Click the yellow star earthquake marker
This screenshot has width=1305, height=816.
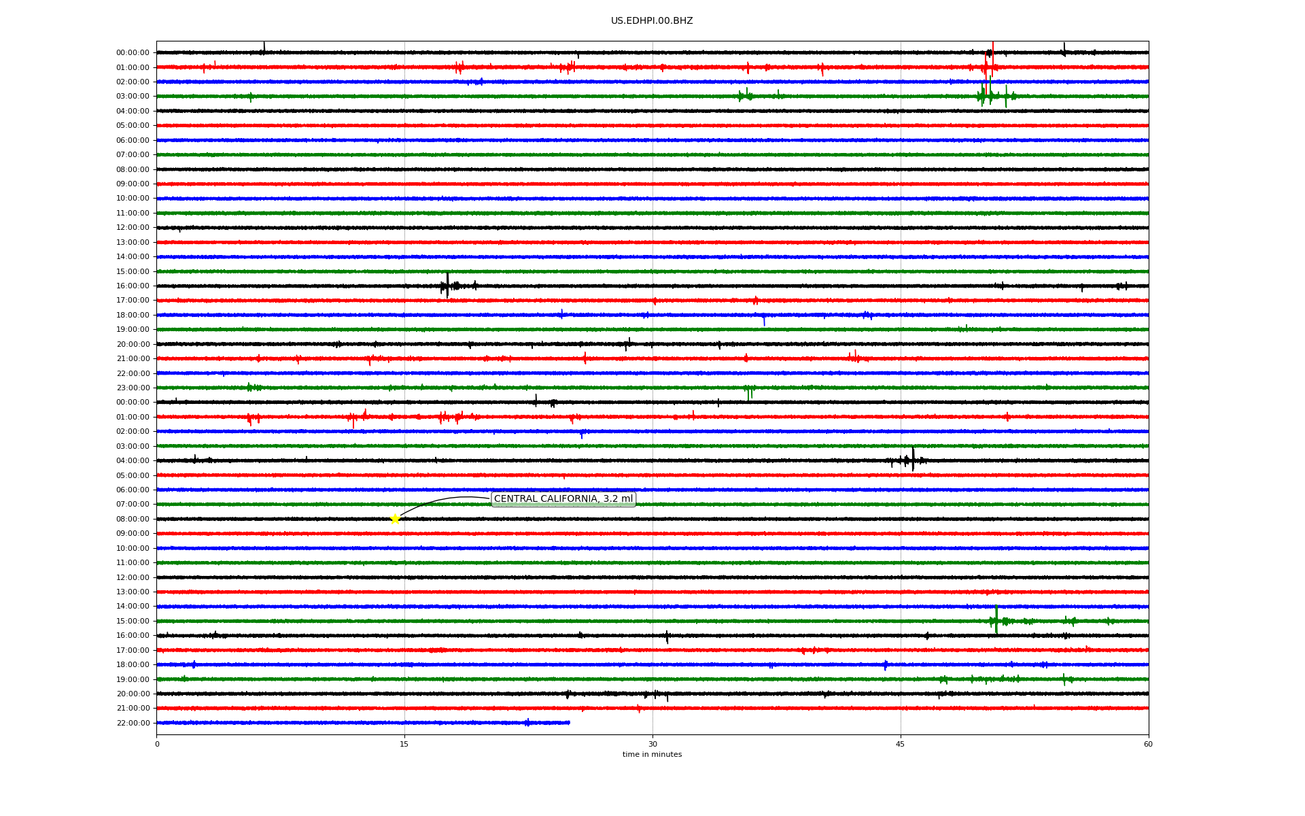[395, 519]
